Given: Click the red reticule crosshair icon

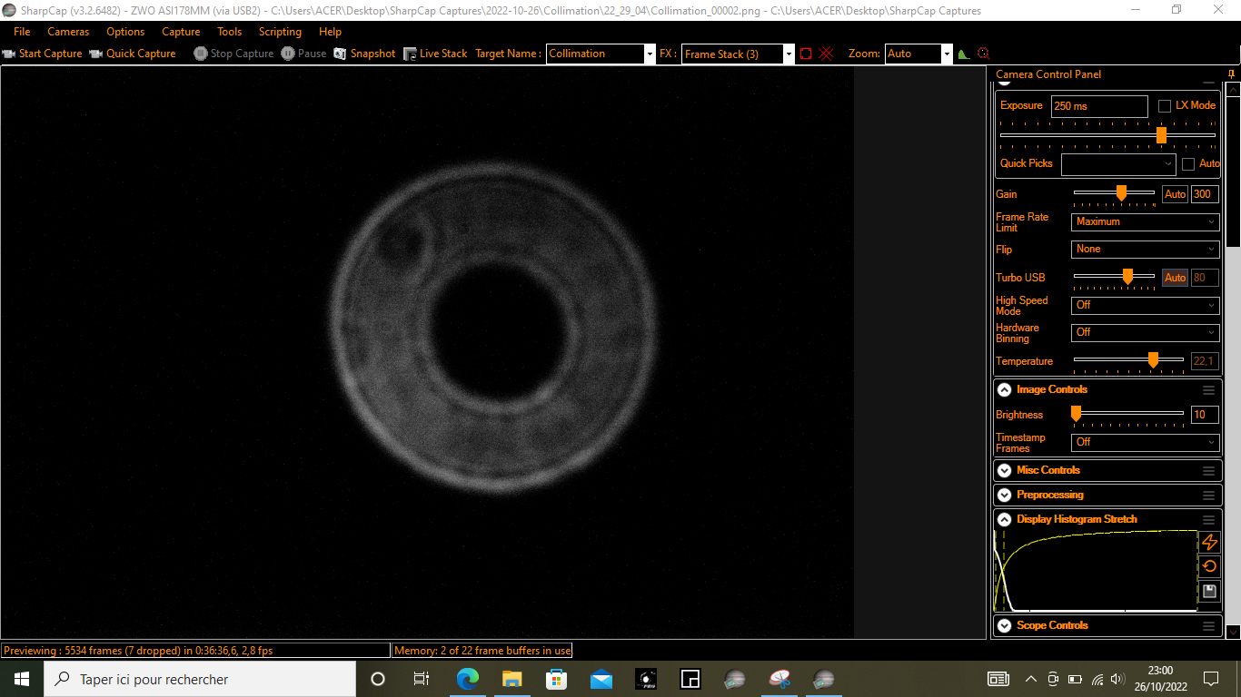Looking at the screenshot, I should point(827,54).
